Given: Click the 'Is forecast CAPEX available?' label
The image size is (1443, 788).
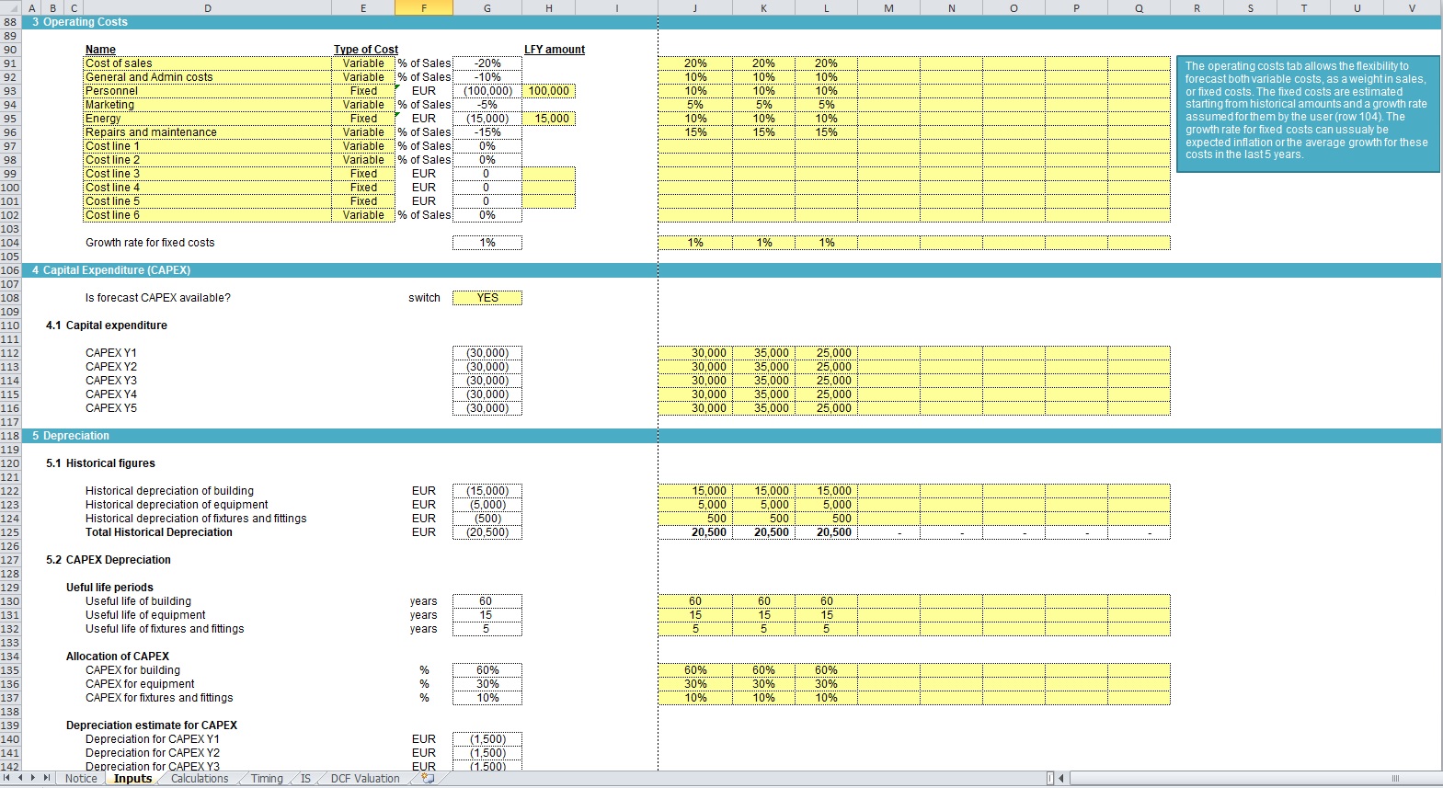Looking at the screenshot, I should (158, 298).
